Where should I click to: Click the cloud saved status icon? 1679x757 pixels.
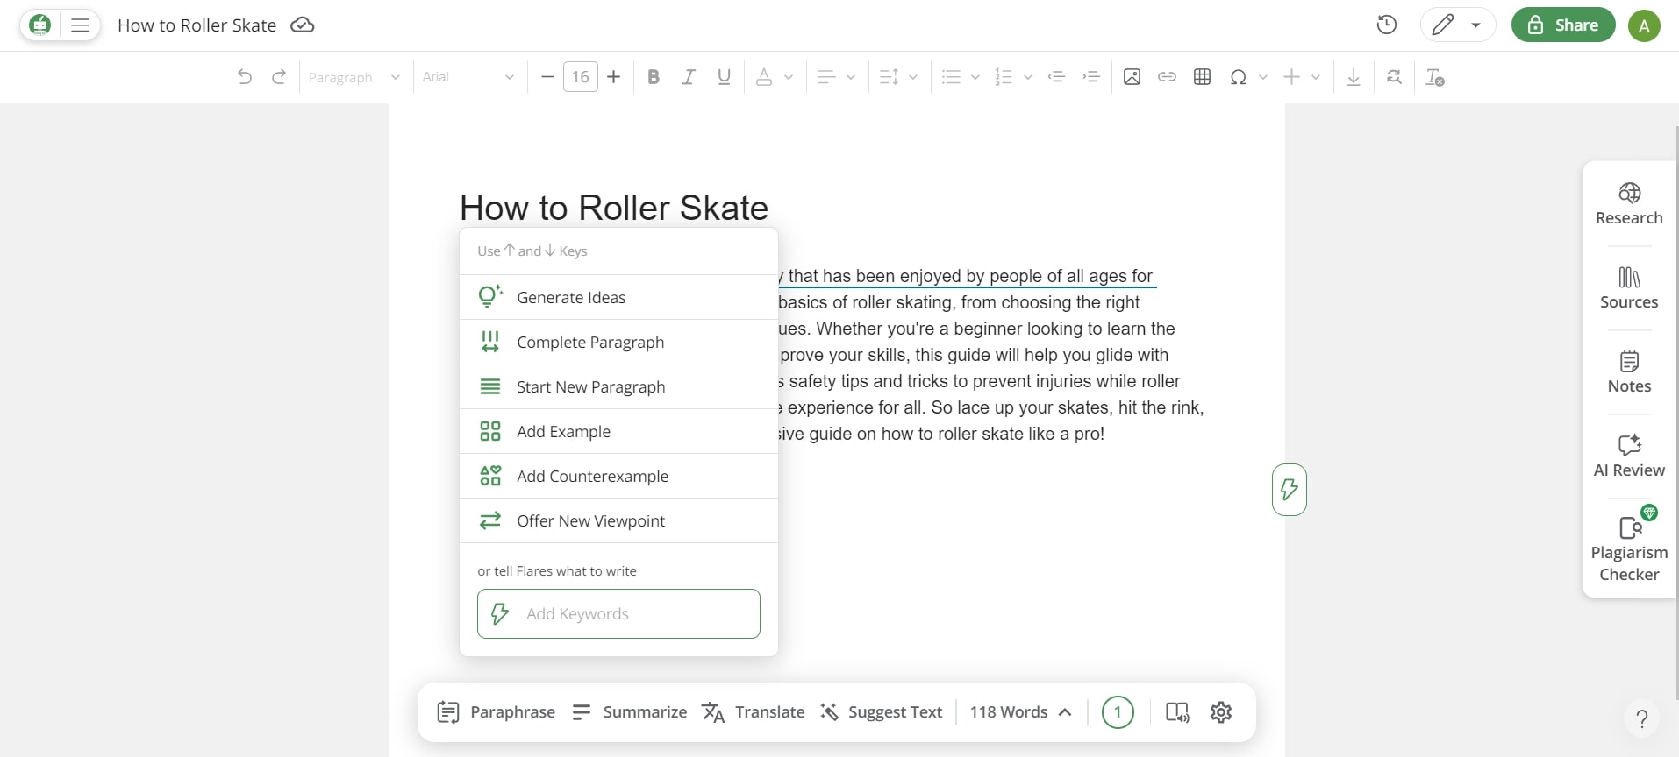click(303, 25)
